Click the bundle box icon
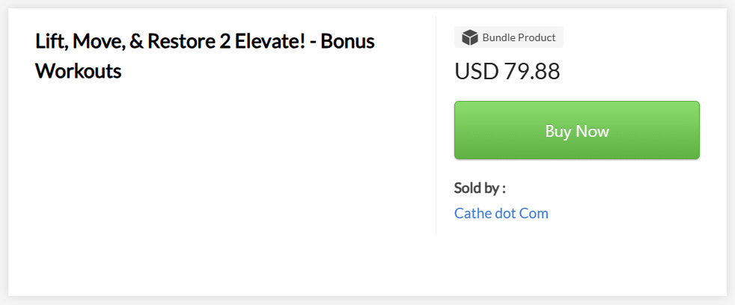 pos(469,37)
